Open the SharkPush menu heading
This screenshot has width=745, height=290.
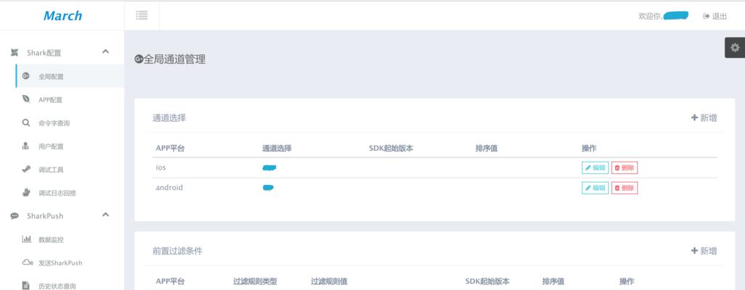click(x=45, y=216)
